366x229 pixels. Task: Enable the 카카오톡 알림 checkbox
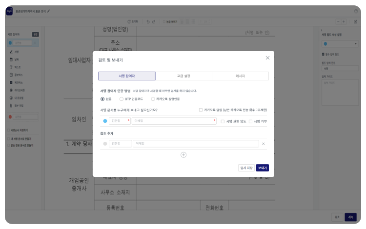[x=201, y=110]
